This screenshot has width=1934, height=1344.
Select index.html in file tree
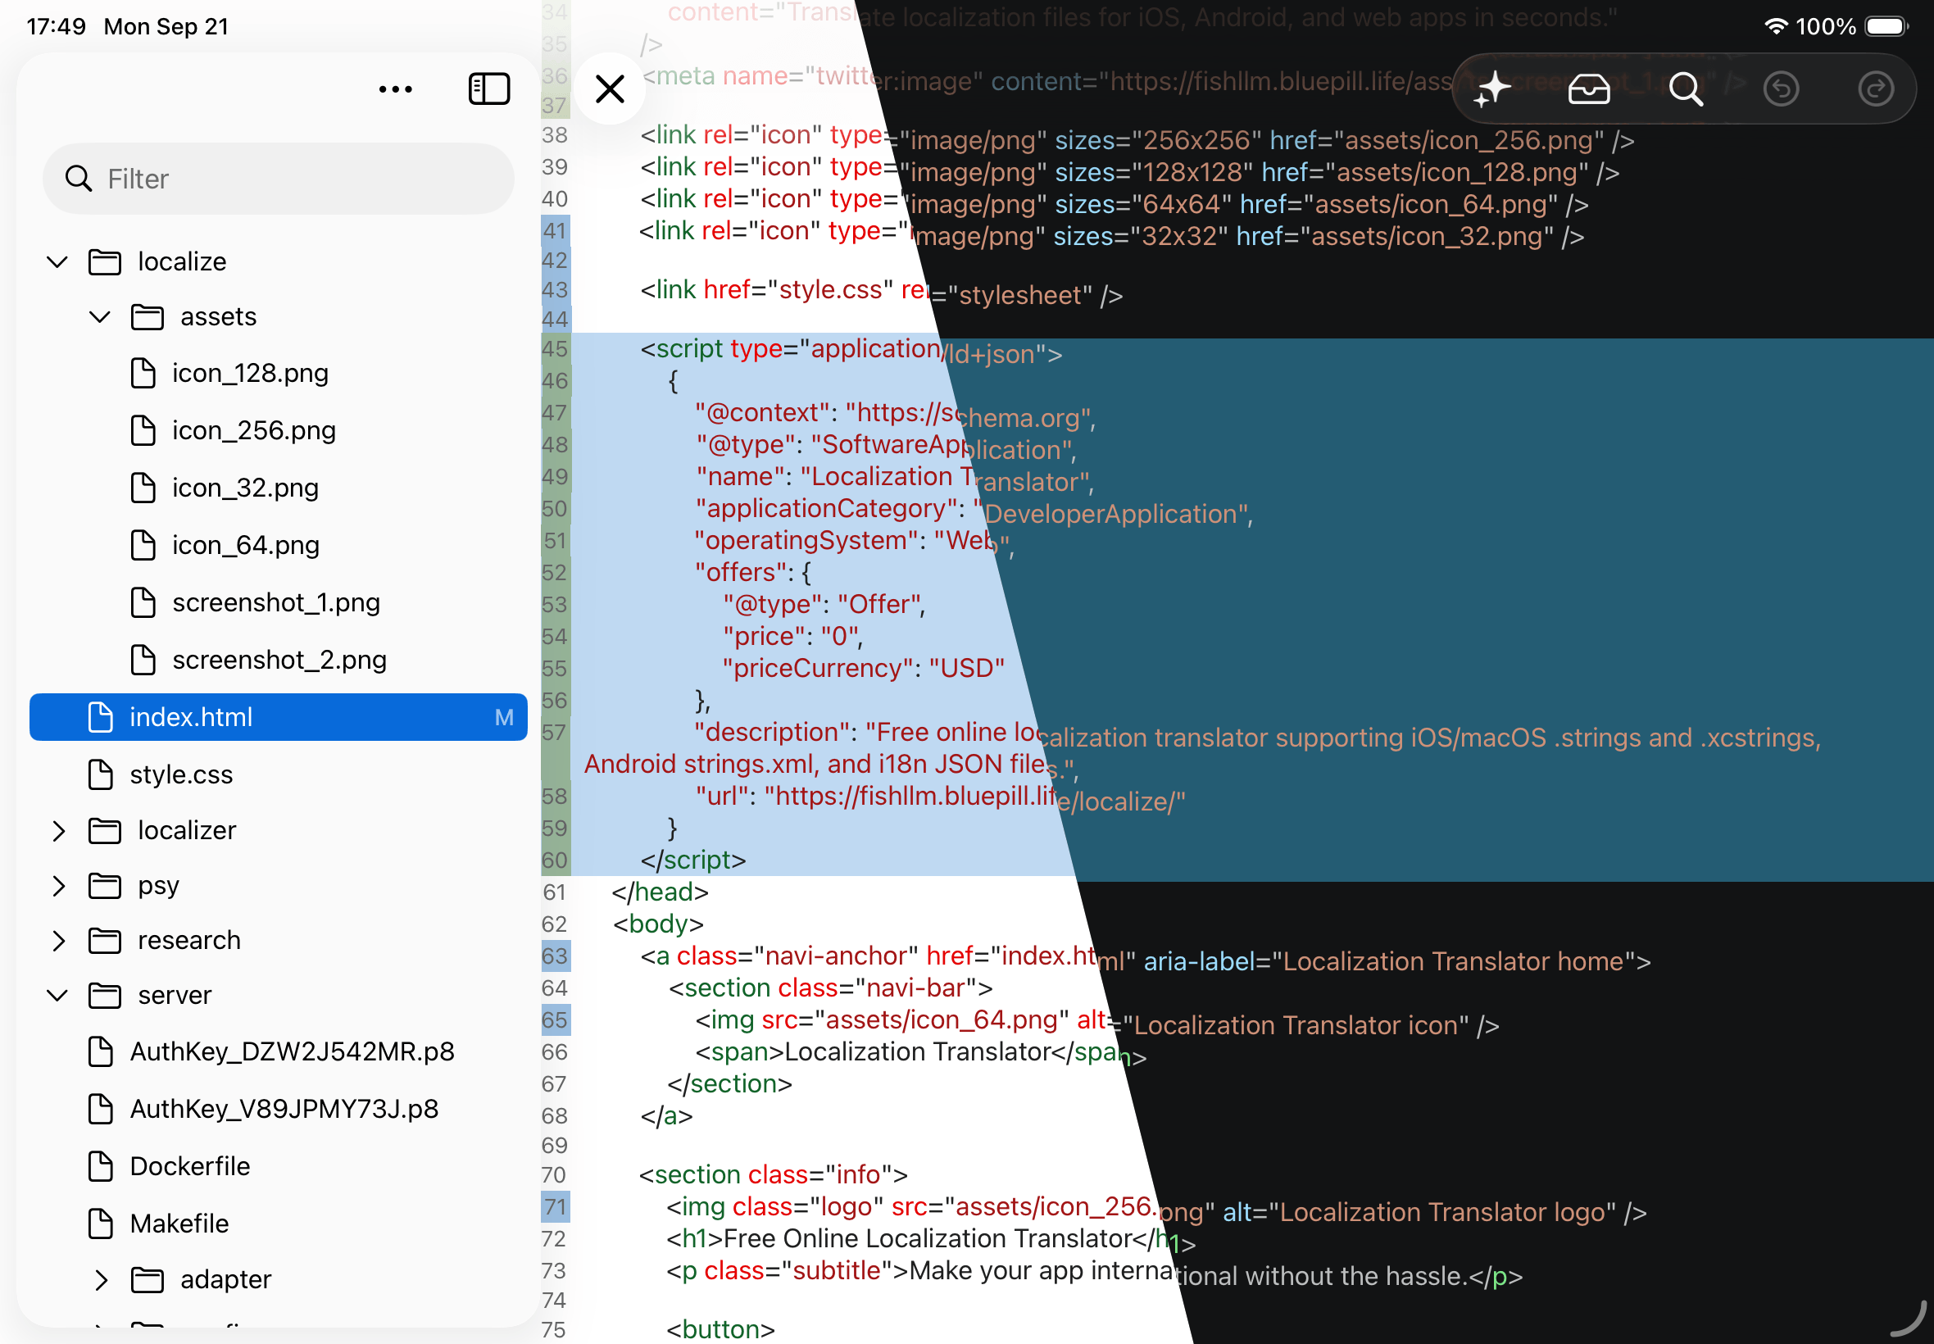pos(278,717)
